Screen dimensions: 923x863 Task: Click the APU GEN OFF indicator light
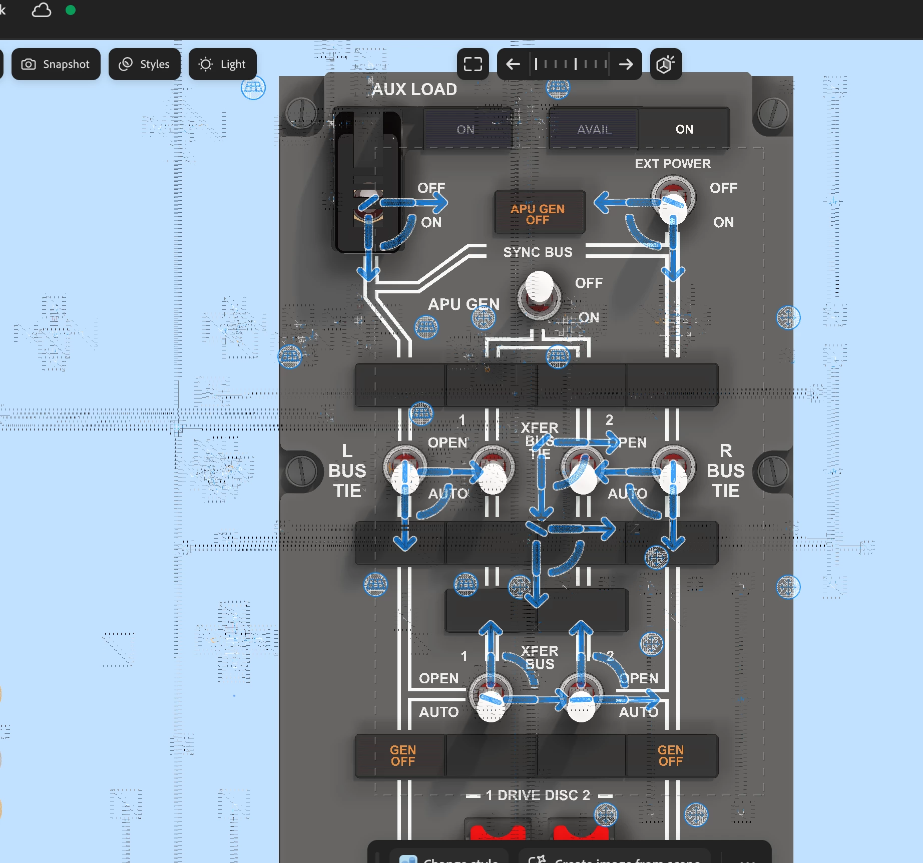coord(540,212)
